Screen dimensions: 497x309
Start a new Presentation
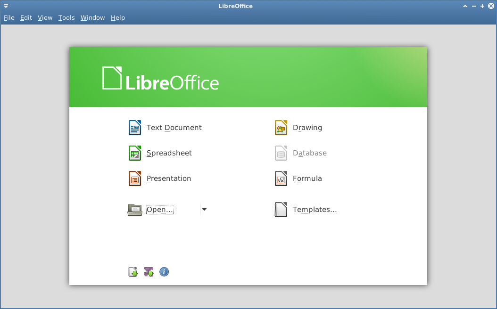coord(159,179)
